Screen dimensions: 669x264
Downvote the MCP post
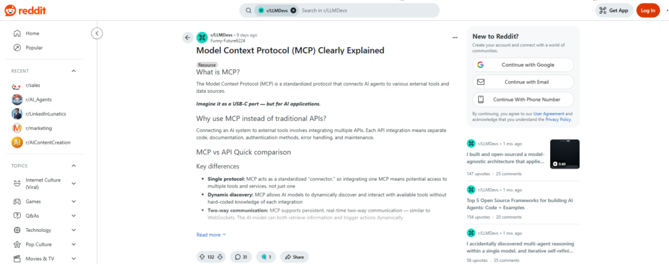click(220, 257)
